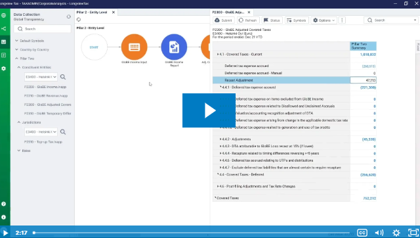
Task: Click the Recast Adjustment value cell 47,213
Action: (363, 80)
